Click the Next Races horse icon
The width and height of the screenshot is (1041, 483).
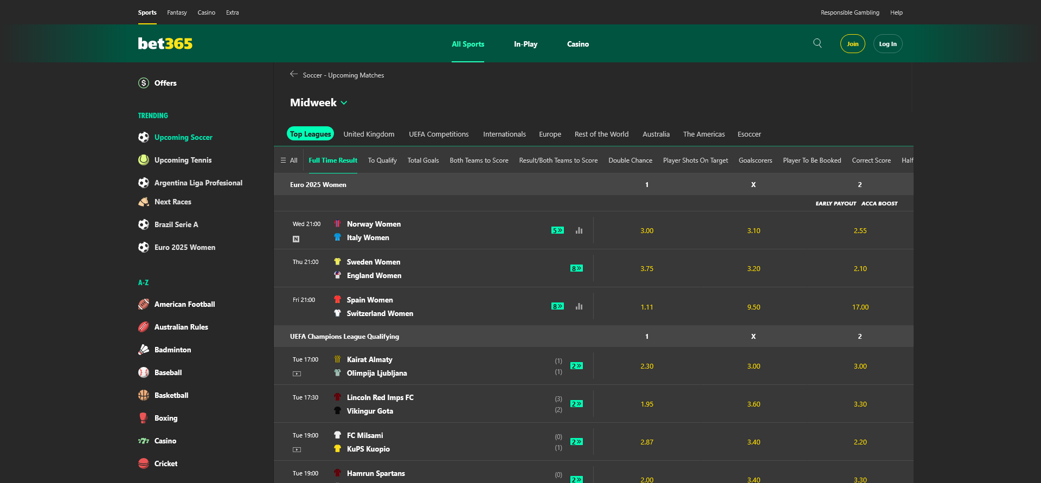click(x=144, y=202)
